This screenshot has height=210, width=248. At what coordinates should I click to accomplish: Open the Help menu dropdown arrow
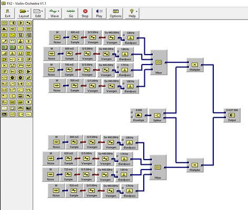(x=136, y=12)
